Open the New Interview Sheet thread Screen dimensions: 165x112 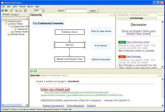pos(138,42)
